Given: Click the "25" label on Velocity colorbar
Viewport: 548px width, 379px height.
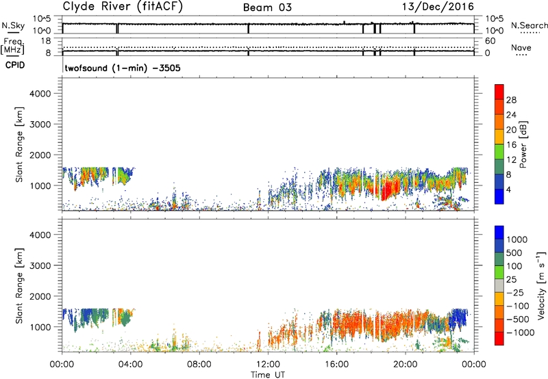Looking at the screenshot, I should [x=511, y=280].
